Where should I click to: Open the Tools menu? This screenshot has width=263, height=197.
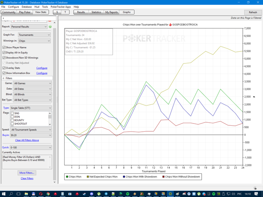[45, 7]
